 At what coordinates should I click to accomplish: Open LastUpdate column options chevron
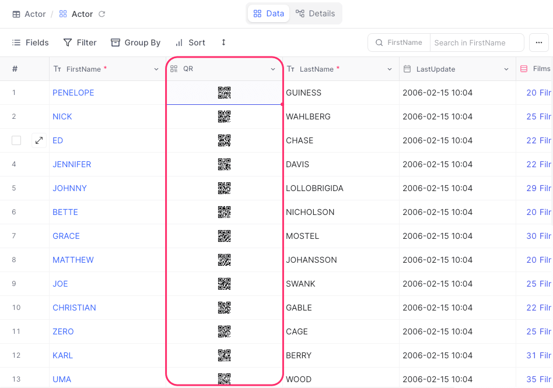point(506,69)
